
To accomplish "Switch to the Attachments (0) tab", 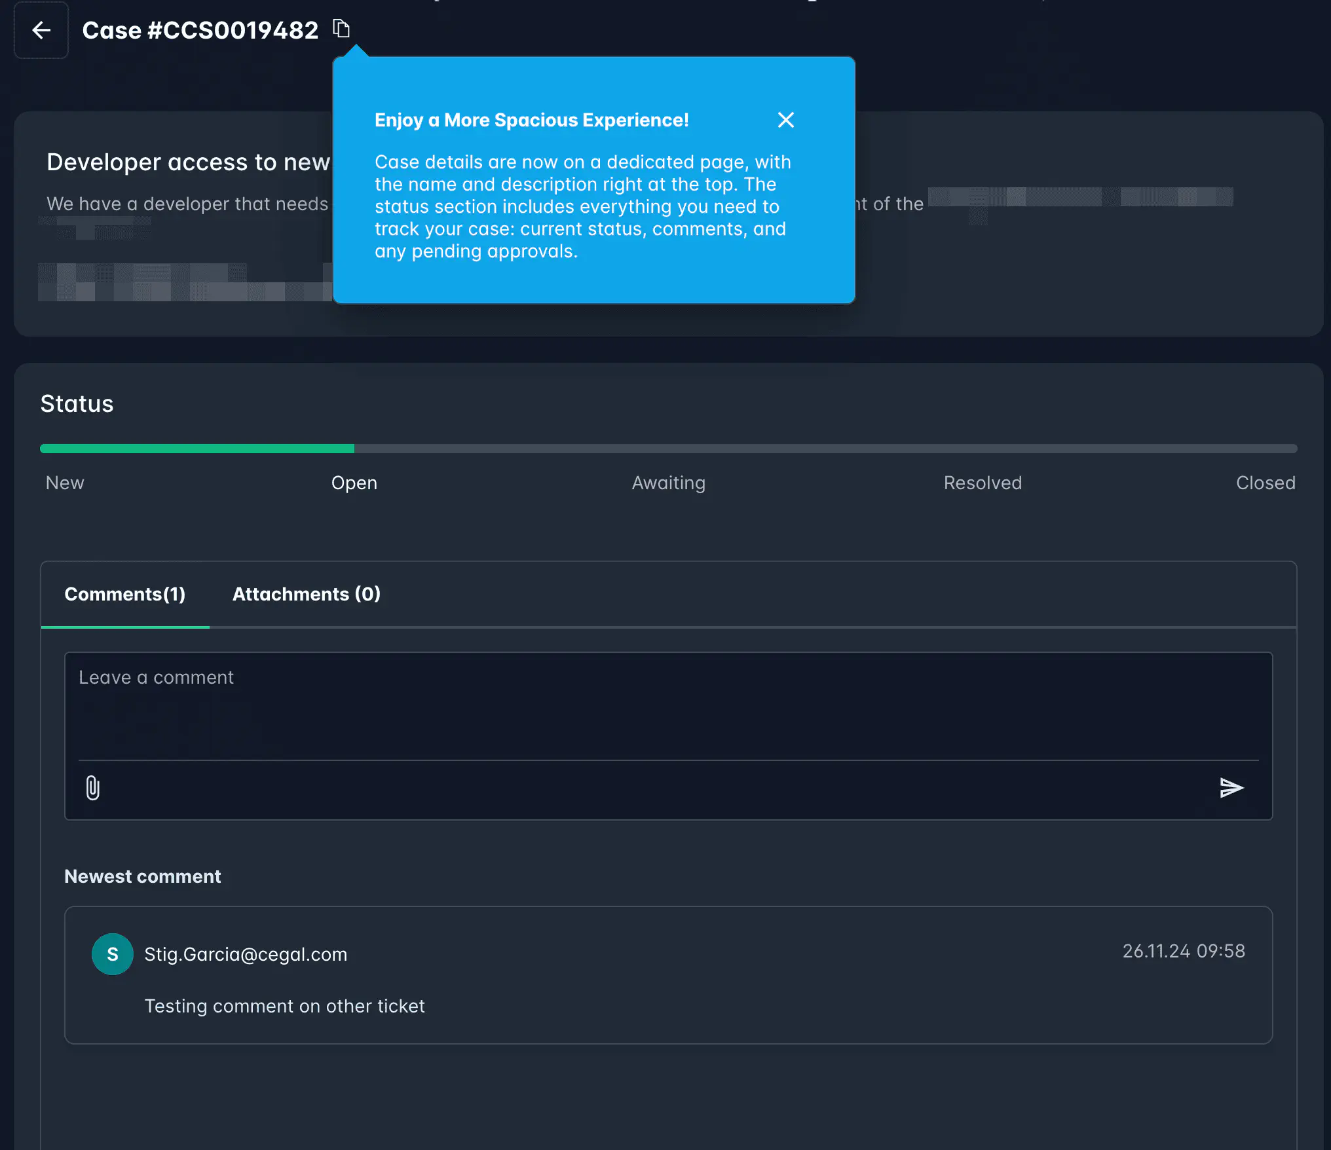I will coord(306,594).
